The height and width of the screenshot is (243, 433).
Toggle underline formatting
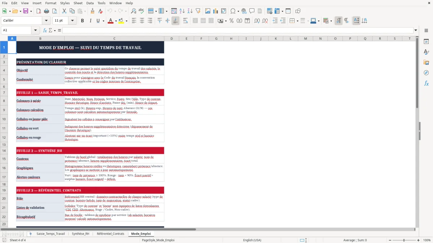[98, 21]
